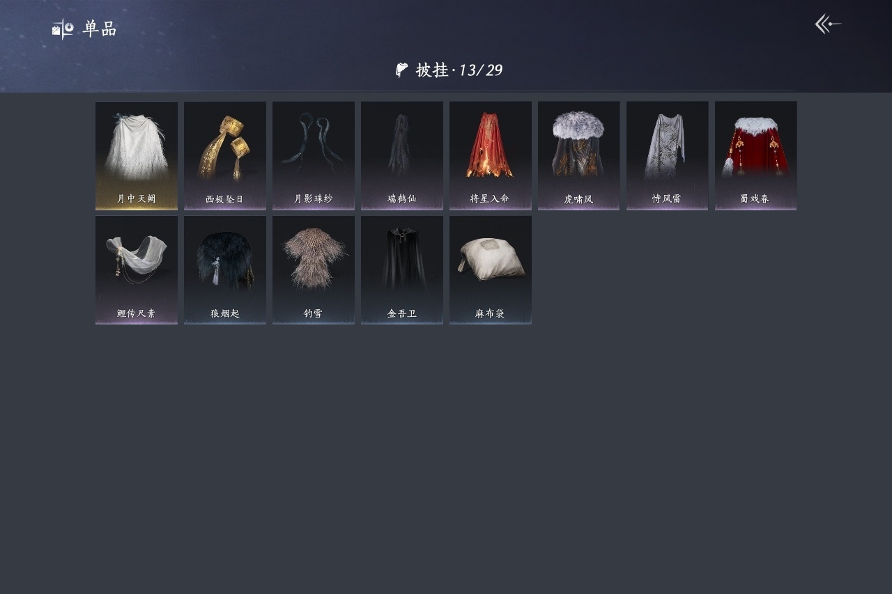Select the 西极坠日 golden ornament item
Viewport: 892px width, 594px height.
225,156
